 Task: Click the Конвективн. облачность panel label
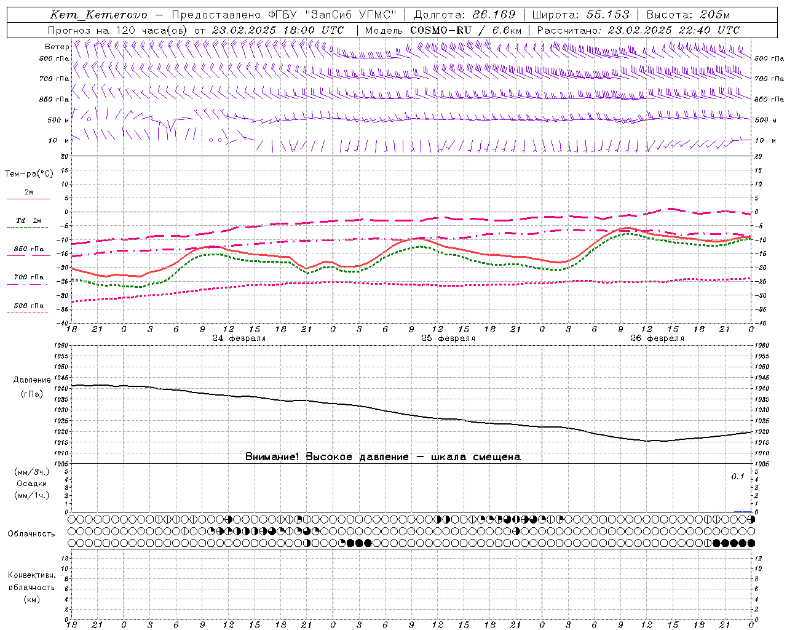(x=32, y=581)
